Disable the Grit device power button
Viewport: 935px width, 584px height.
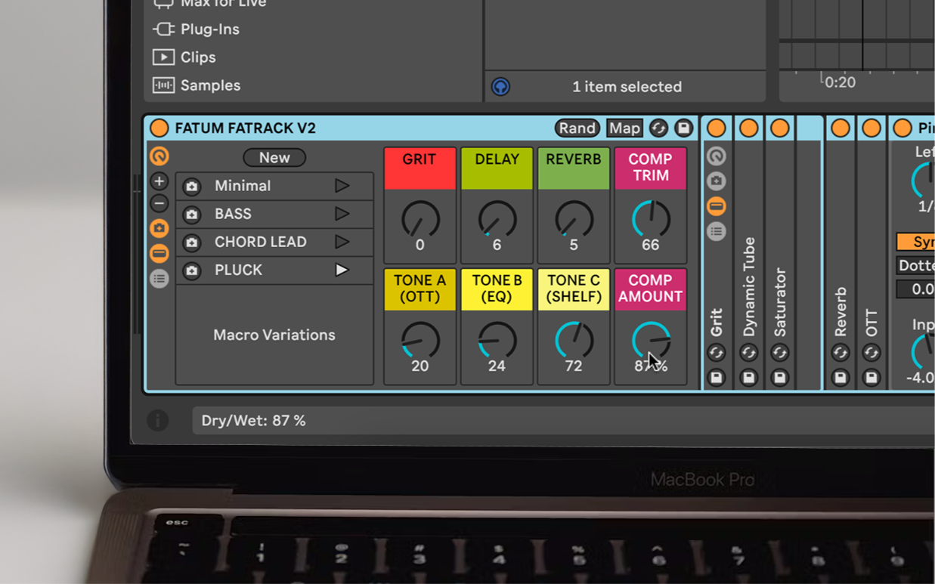pos(716,128)
